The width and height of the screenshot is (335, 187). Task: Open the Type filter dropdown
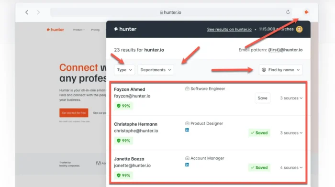tap(124, 70)
